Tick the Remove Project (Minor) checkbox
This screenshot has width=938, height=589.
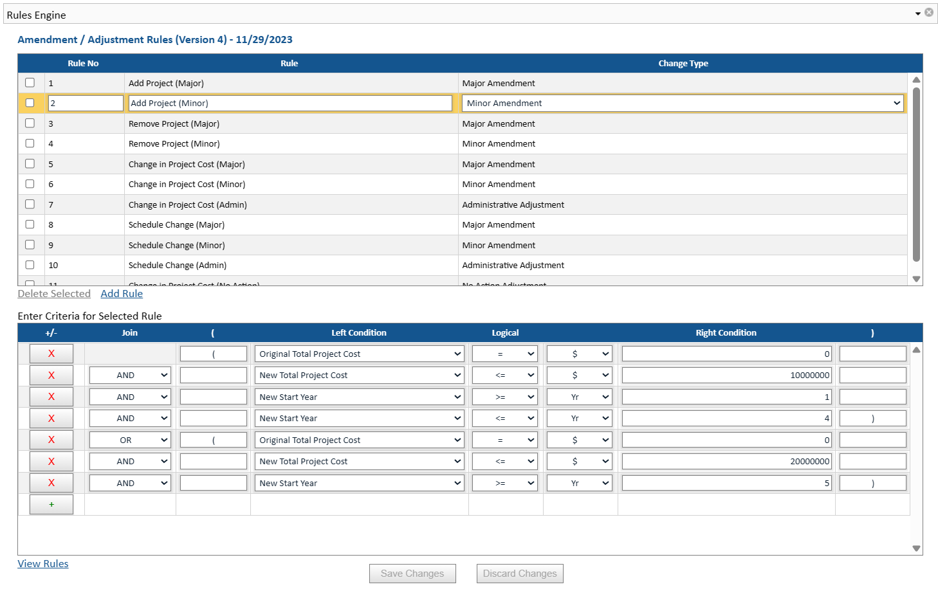click(x=30, y=143)
